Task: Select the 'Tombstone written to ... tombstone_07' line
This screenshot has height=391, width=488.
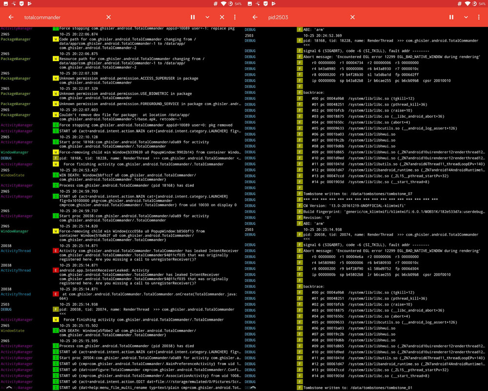Action: pos(366,194)
